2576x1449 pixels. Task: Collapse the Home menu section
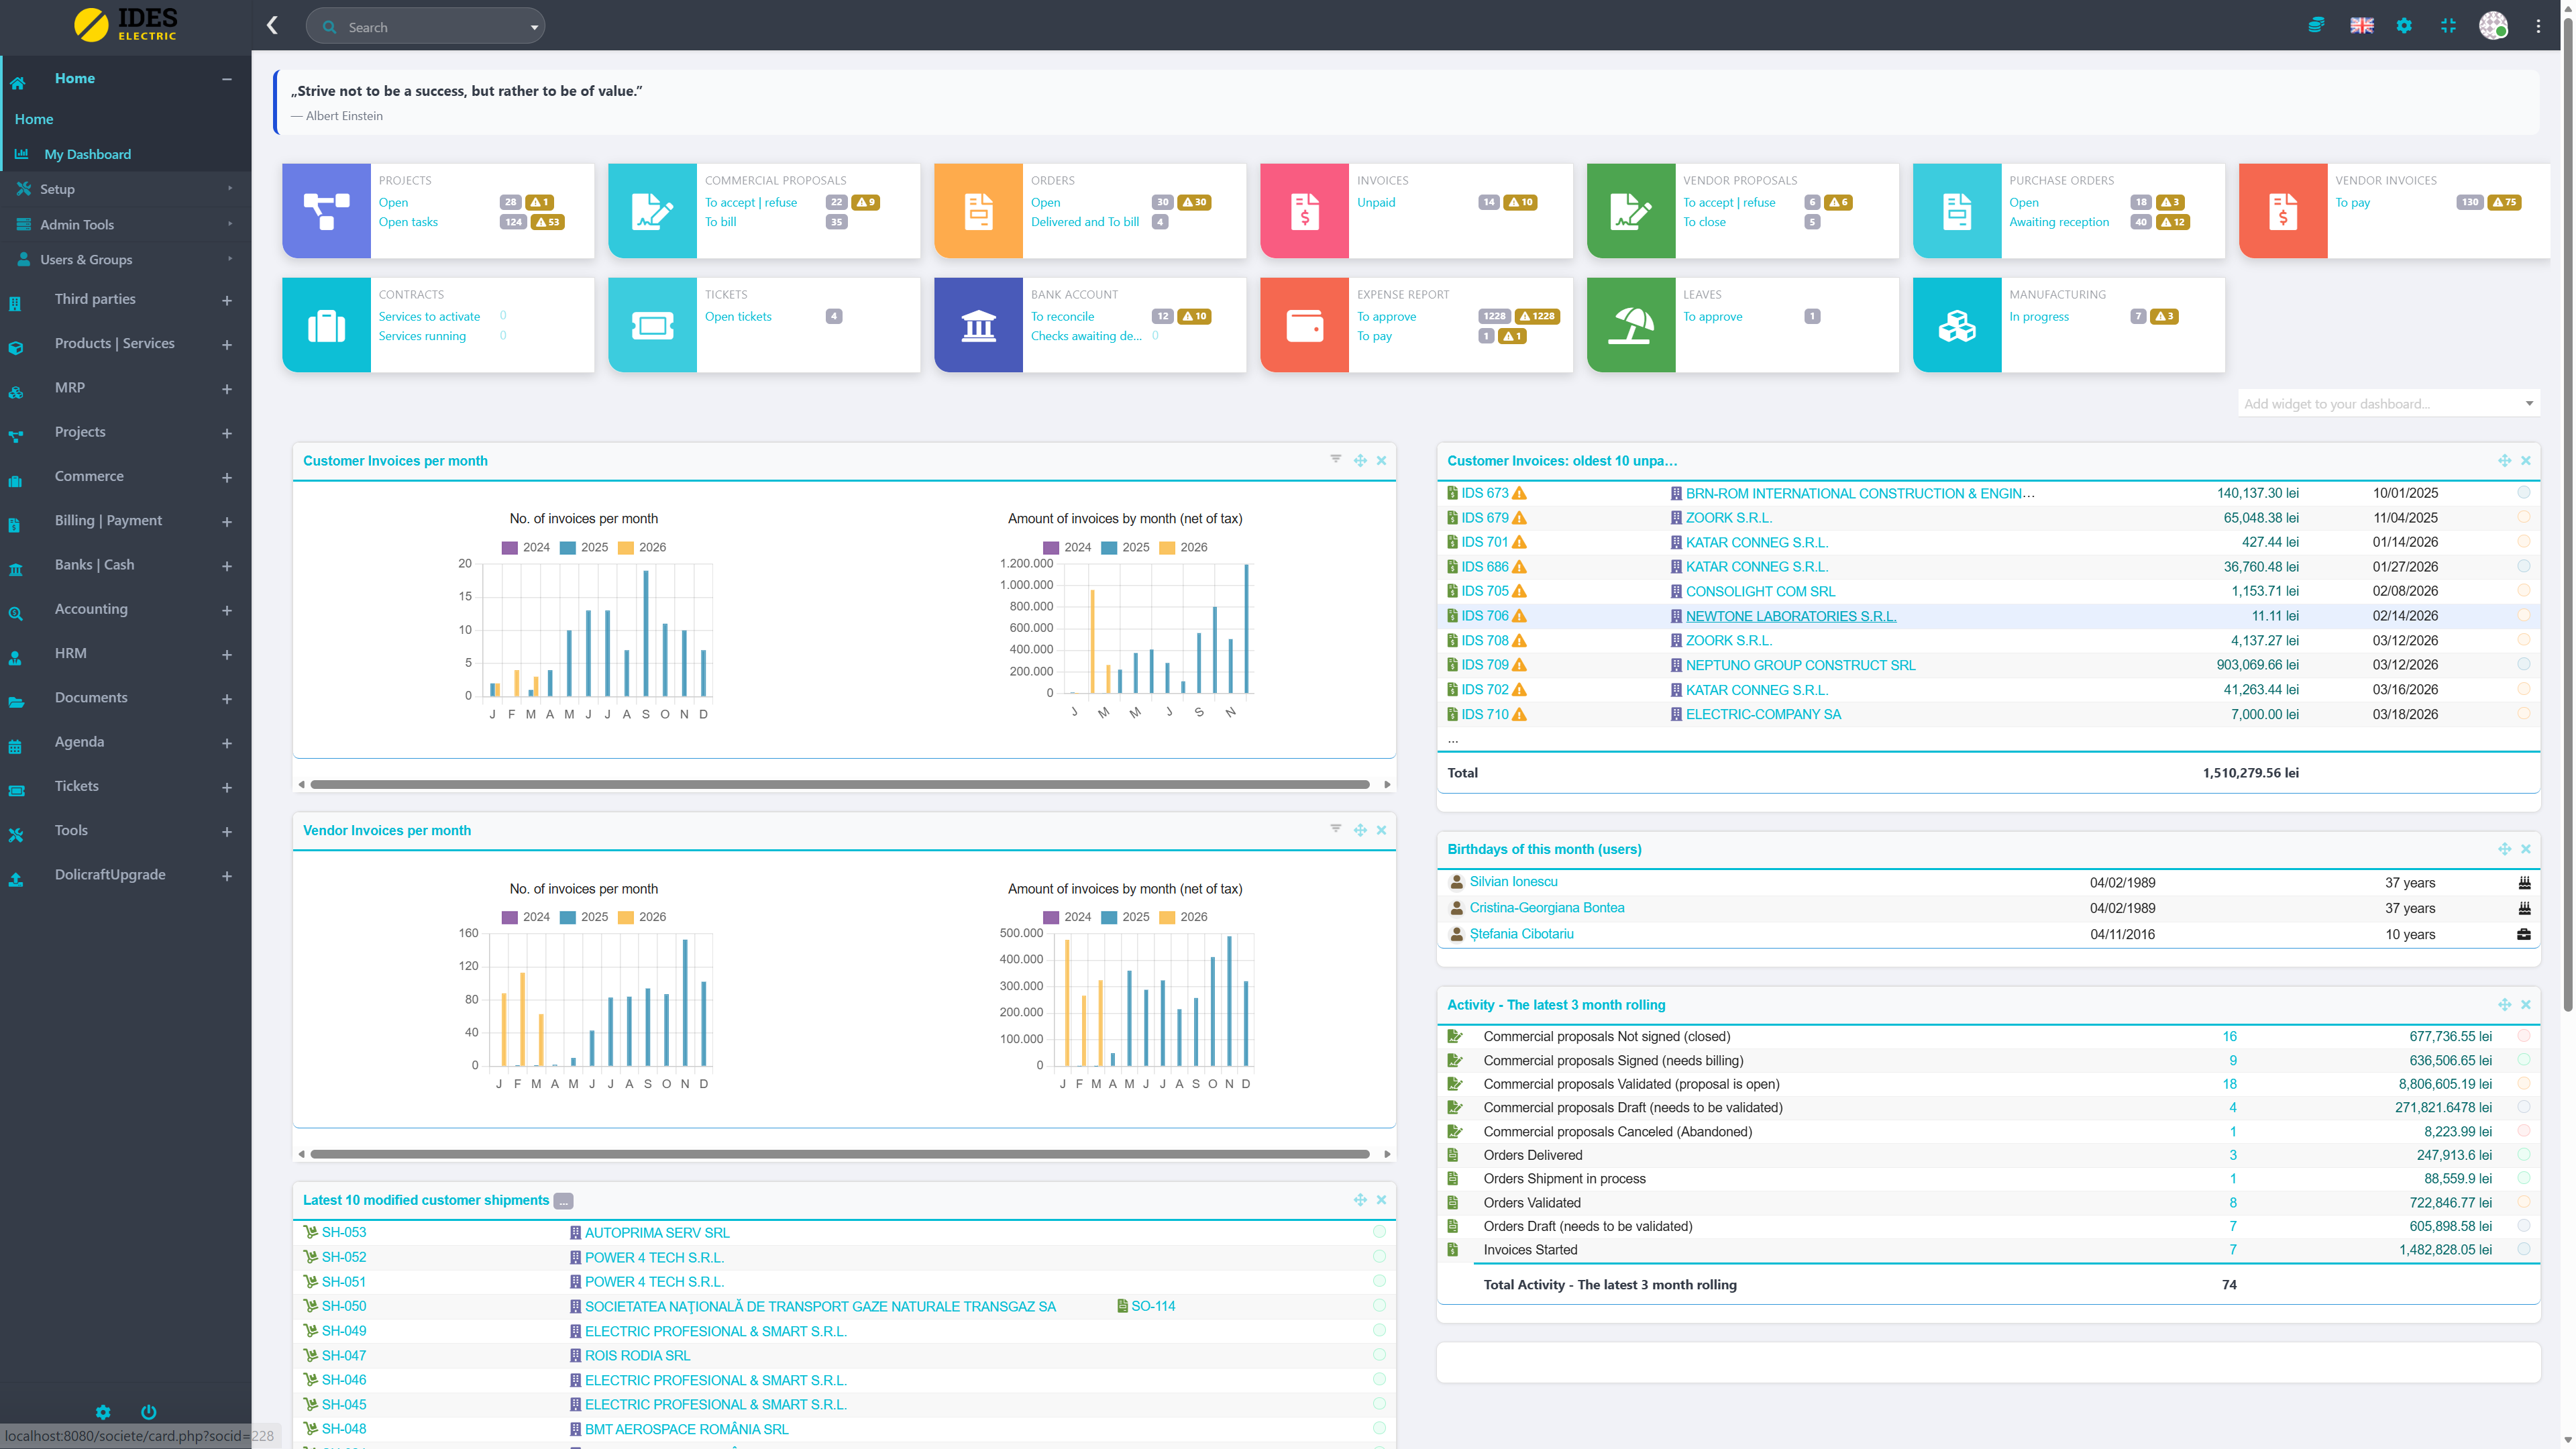(x=227, y=78)
